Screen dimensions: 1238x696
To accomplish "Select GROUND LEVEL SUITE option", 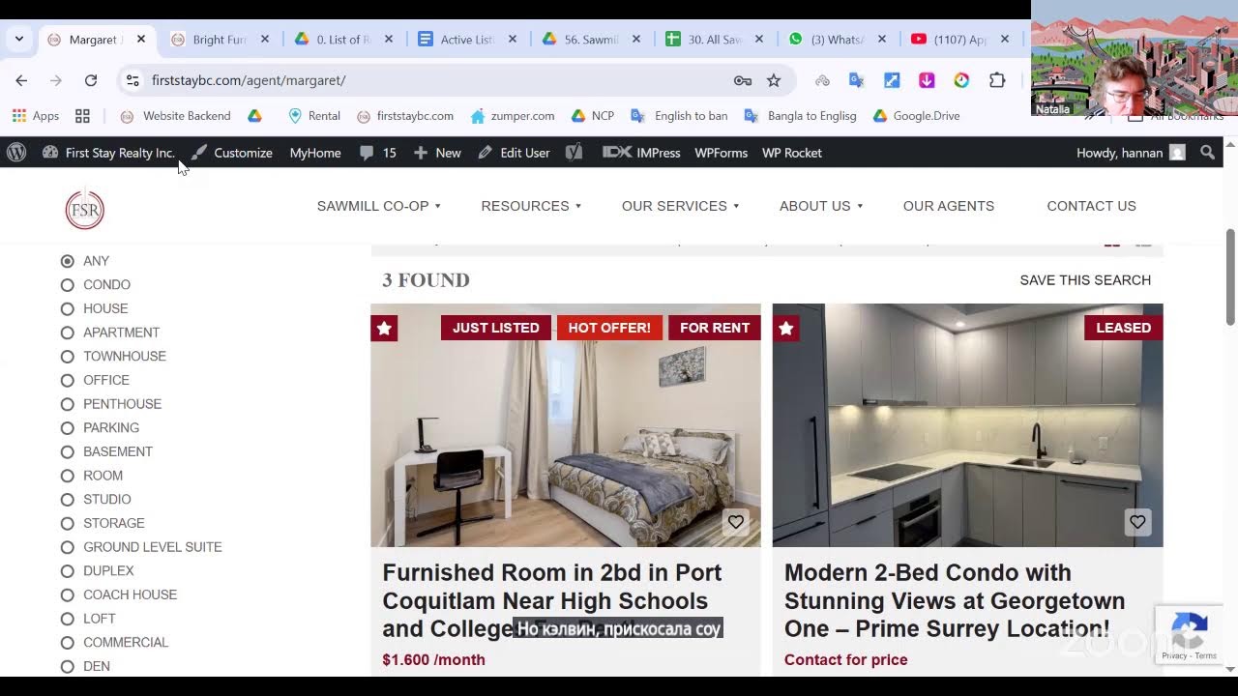I will click(x=67, y=547).
